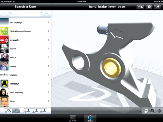This screenshot has height=122, width=163.
Task: Click the hand_brake_lever_base title
Action: click(107, 7)
